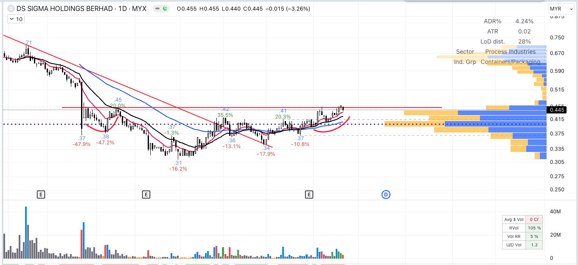Image resolution: width=578 pixels, height=265 pixels.
Task: Click the Vol RR cell showing 5 %
Action: (534, 236)
